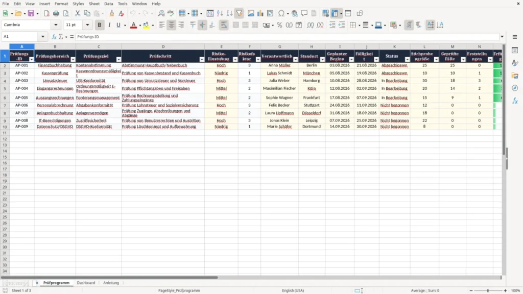Click zoom in plus button
Screen dimensions: 523x294
[x=505, y=290]
